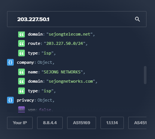This screenshot has width=155, height=139.
Task: Click string icon beside first isp type
Action: click(22, 53)
